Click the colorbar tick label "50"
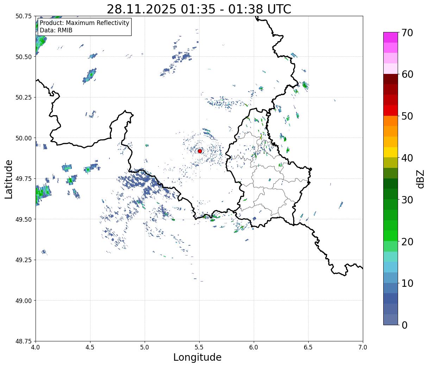This screenshot has height=366, width=429. coord(407,116)
